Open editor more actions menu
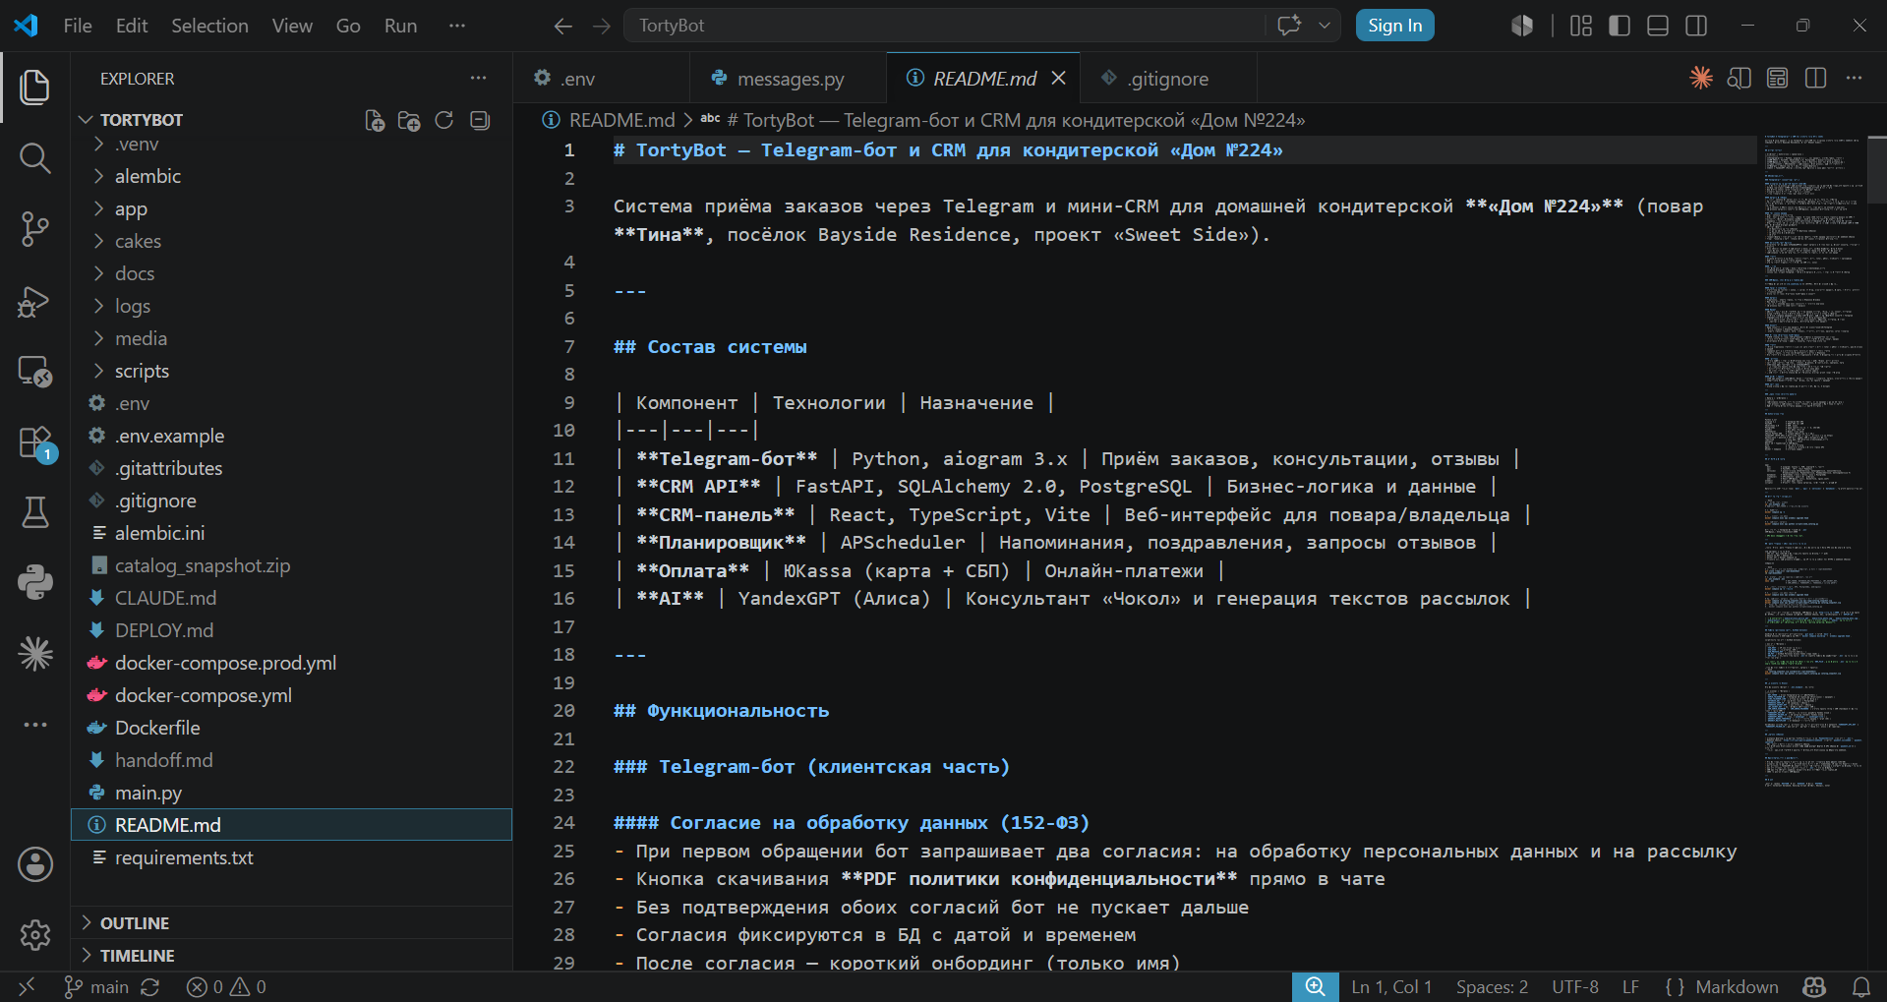 1855,78
